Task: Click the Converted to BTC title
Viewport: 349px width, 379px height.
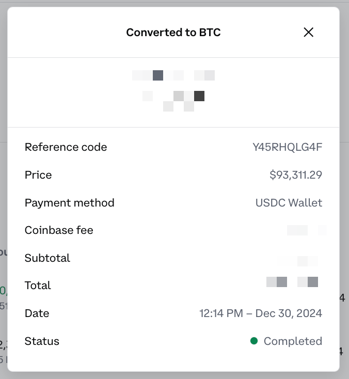Action: tap(173, 33)
